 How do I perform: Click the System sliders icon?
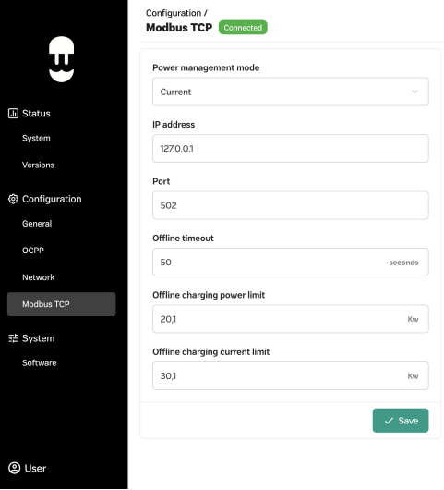[x=13, y=338]
